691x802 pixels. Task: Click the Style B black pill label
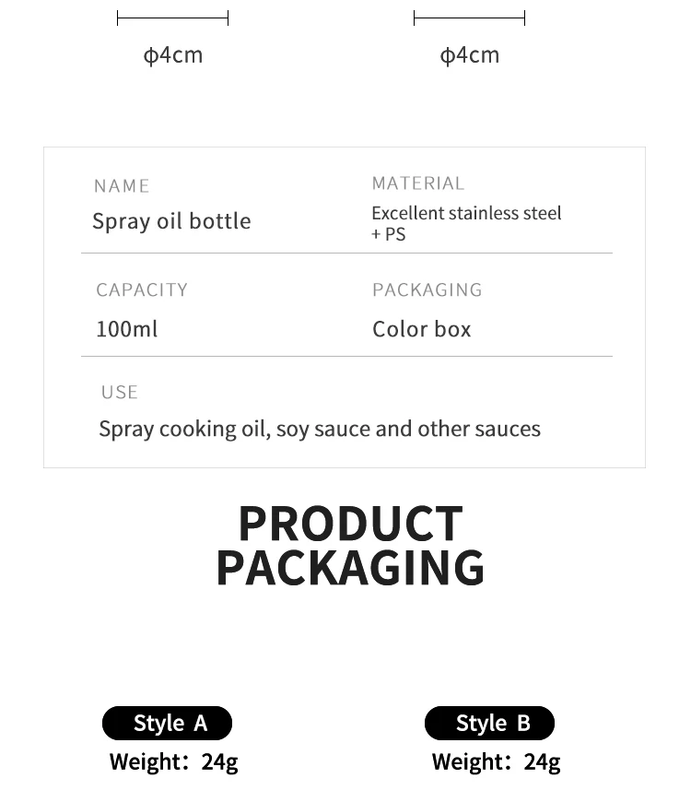coord(489,724)
